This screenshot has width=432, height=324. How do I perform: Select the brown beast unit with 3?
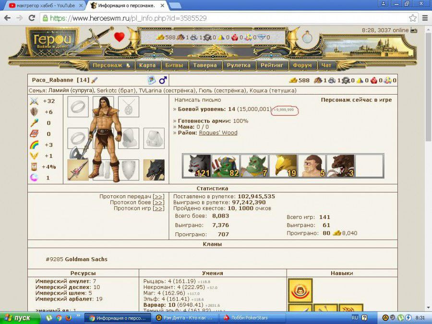[x=340, y=166]
